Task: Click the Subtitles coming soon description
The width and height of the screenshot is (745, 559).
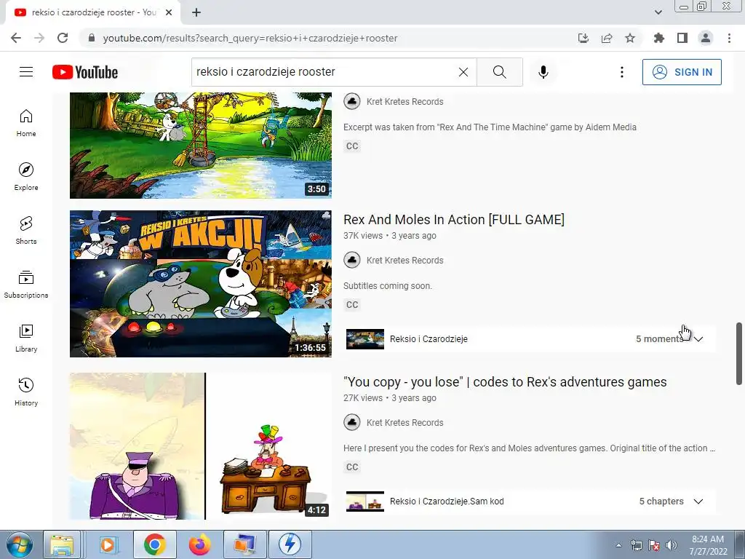Action: pyautogui.click(x=388, y=285)
